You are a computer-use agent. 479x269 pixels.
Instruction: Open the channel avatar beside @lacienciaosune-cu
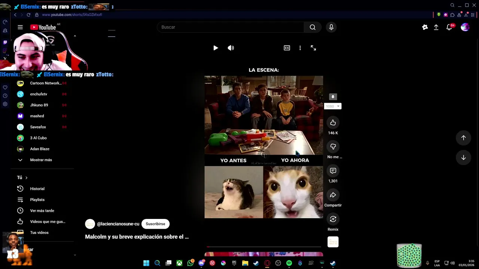pyautogui.click(x=90, y=224)
